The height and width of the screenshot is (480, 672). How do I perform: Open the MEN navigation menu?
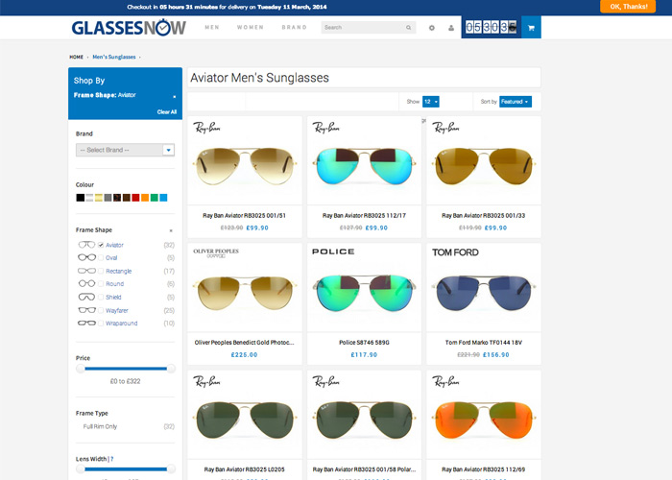click(212, 28)
